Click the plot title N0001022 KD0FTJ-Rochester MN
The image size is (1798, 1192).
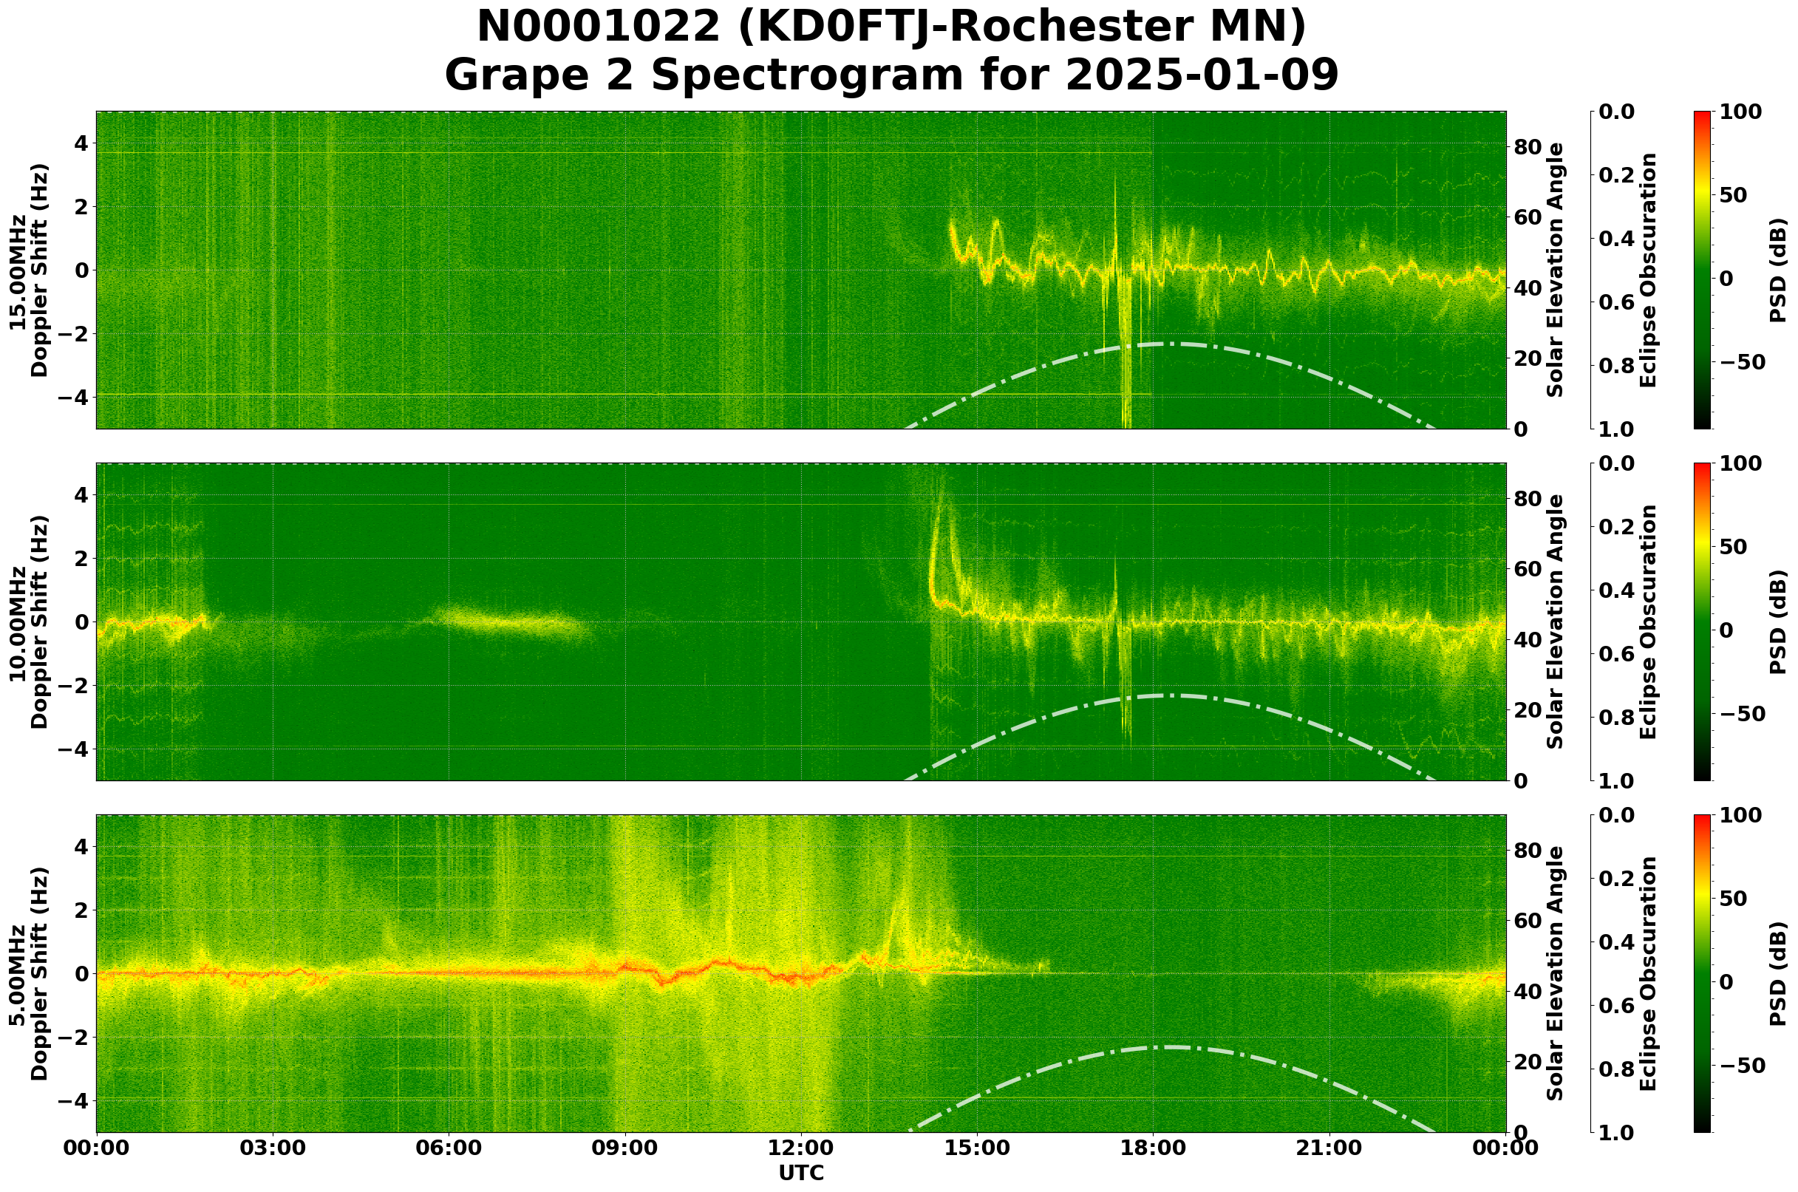tap(891, 27)
